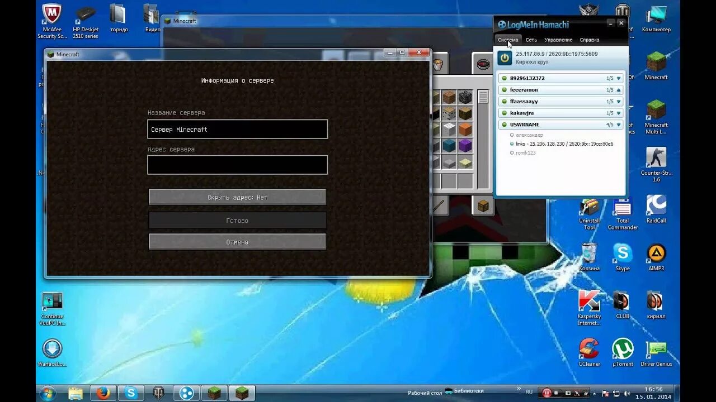Open the Справка menu in Hamachi
The image size is (716, 402).
pos(590,40)
